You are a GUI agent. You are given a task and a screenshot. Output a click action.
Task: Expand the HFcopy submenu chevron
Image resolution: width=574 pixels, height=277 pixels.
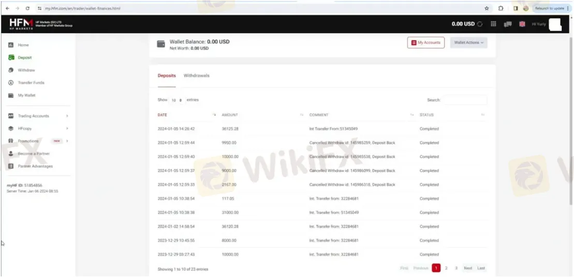coord(67,128)
